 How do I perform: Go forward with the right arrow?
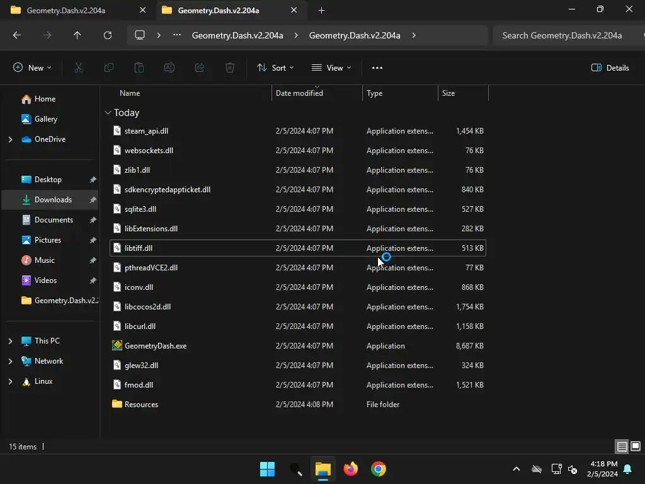[47, 35]
